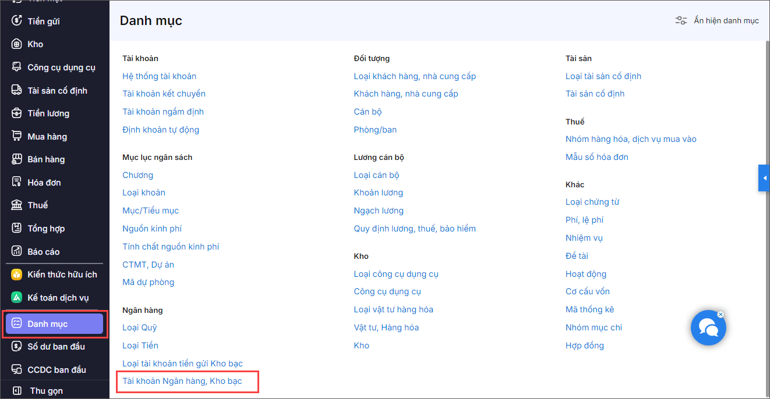Open Mẫu số hóa đơn link
This screenshot has height=399, width=770.
point(597,157)
